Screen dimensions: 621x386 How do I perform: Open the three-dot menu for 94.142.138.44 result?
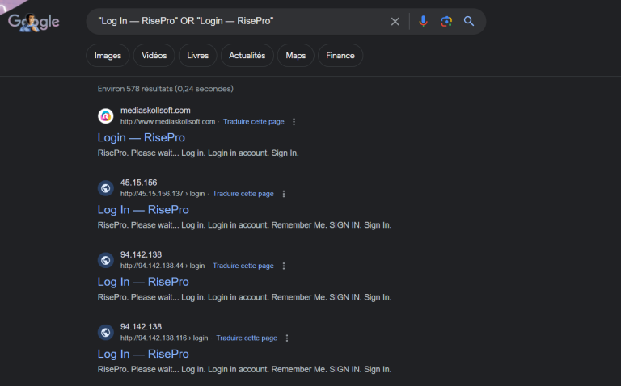click(x=284, y=266)
